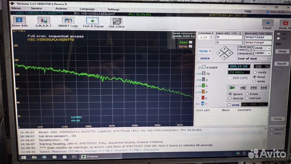
Task: Open the S.M.A.R.T attributes view
Action: [x=44, y=22]
